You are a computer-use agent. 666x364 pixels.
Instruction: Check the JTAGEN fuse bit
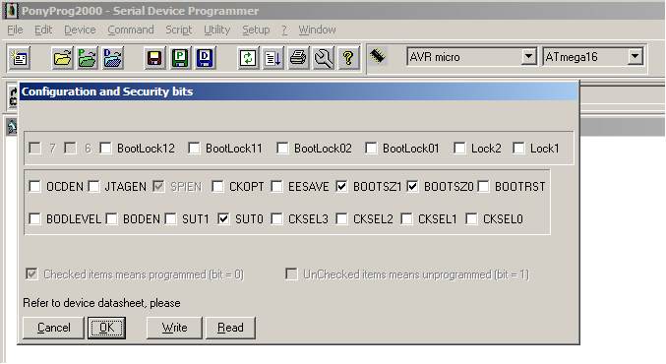pyautogui.click(x=93, y=186)
